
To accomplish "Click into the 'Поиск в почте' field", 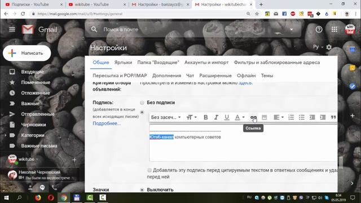I will (193, 29).
